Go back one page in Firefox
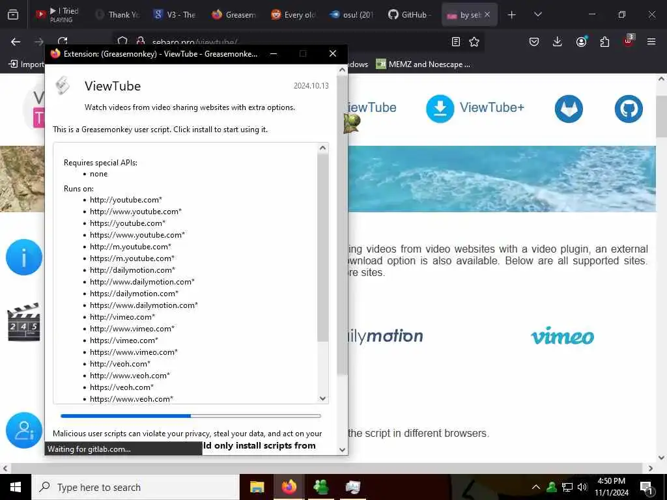 (x=16, y=42)
